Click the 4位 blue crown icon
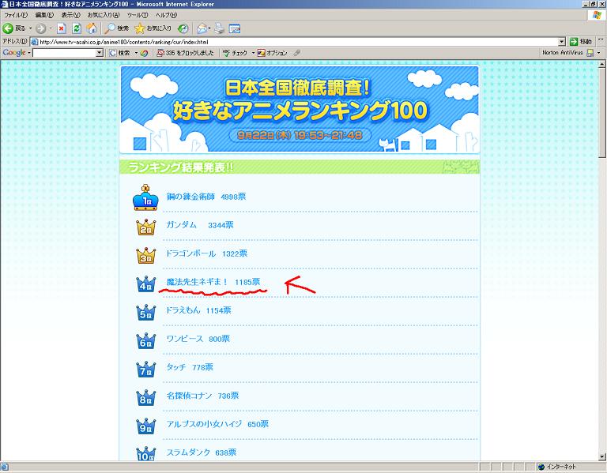The image size is (607, 473). [145, 284]
